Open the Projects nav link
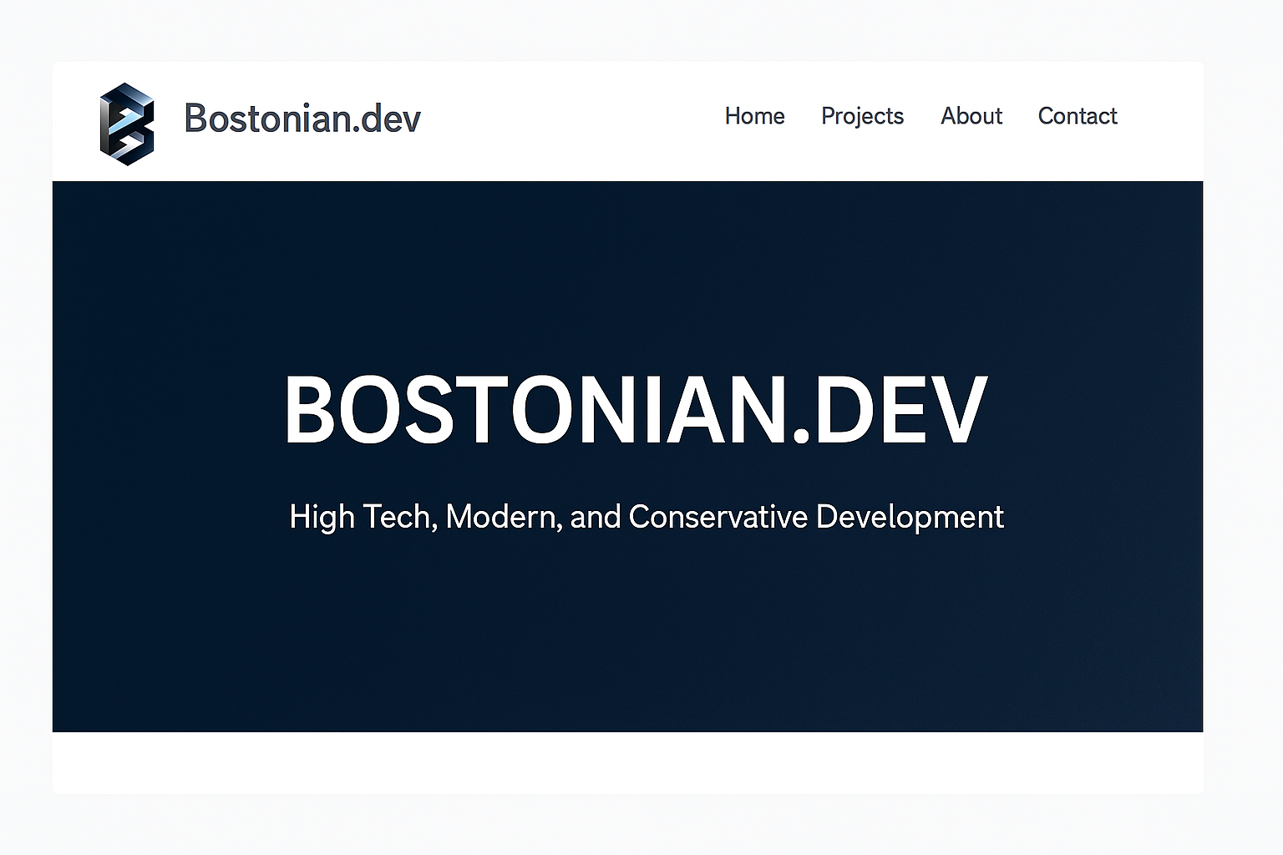The height and width of the screenshot is (855, 1283). [x=862, y=116]
